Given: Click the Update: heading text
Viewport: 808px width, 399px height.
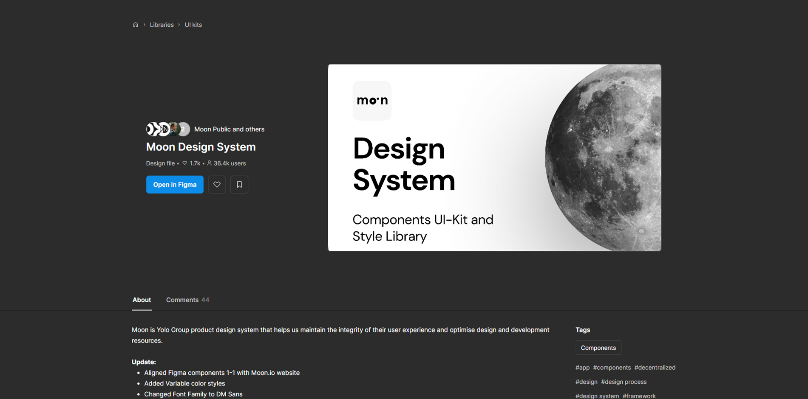Looking at the screenshot, I should (144, 362).
